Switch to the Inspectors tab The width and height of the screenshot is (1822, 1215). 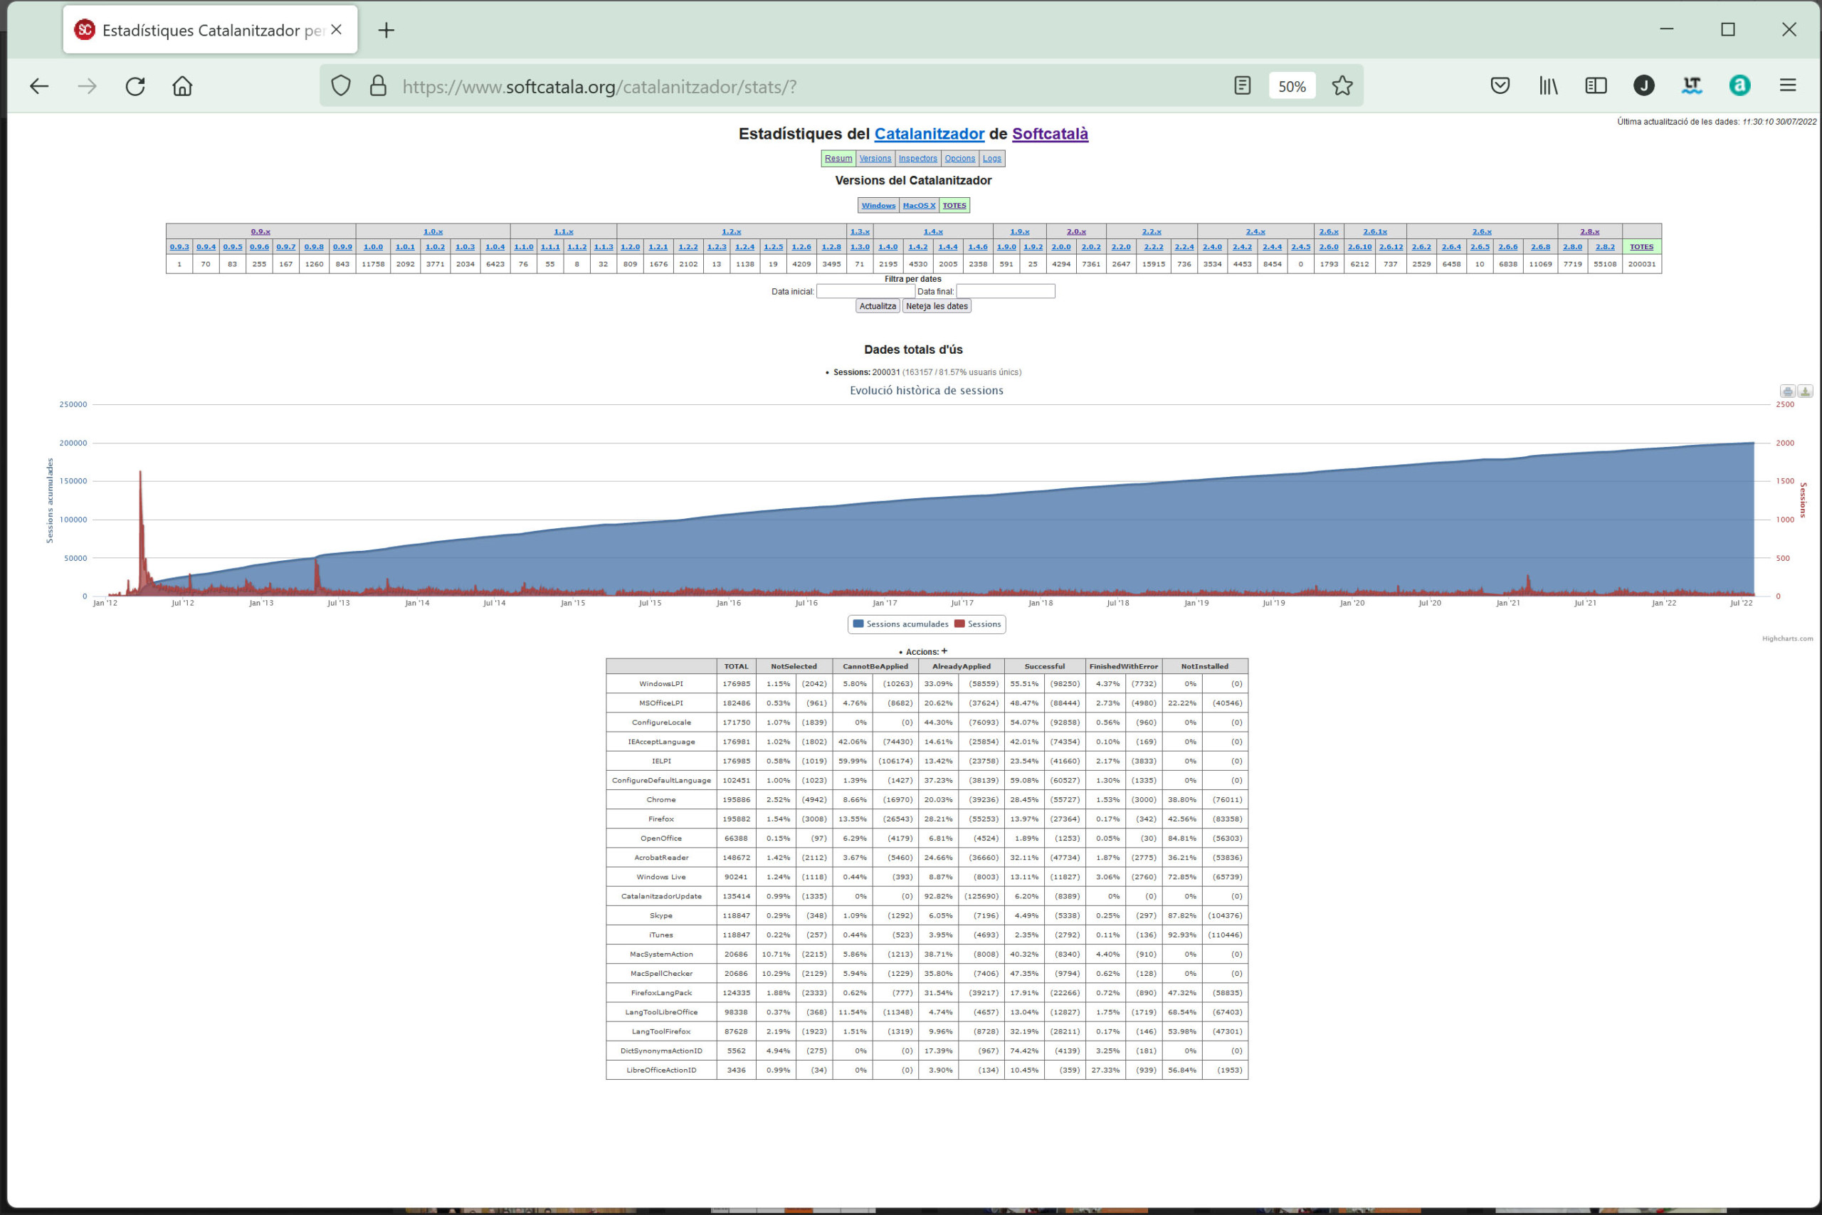[917, 158]
